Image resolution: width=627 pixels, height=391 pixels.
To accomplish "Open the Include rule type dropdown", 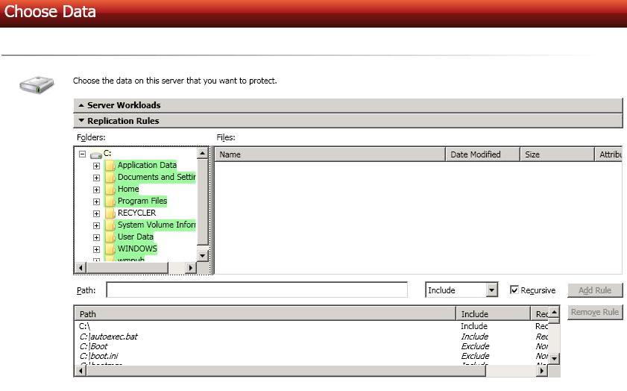I will point(491,290).
